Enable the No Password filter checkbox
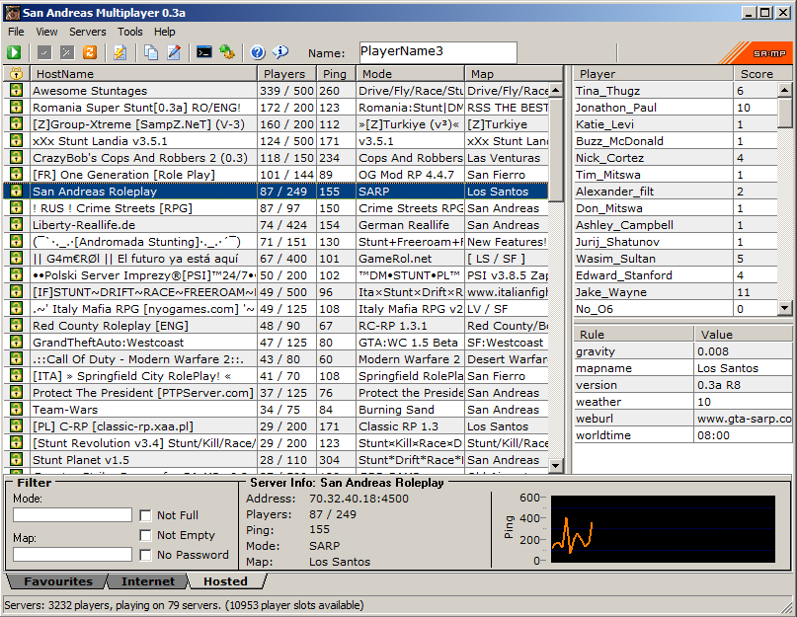This screenshot has width=797, height=617. (145, 555)
